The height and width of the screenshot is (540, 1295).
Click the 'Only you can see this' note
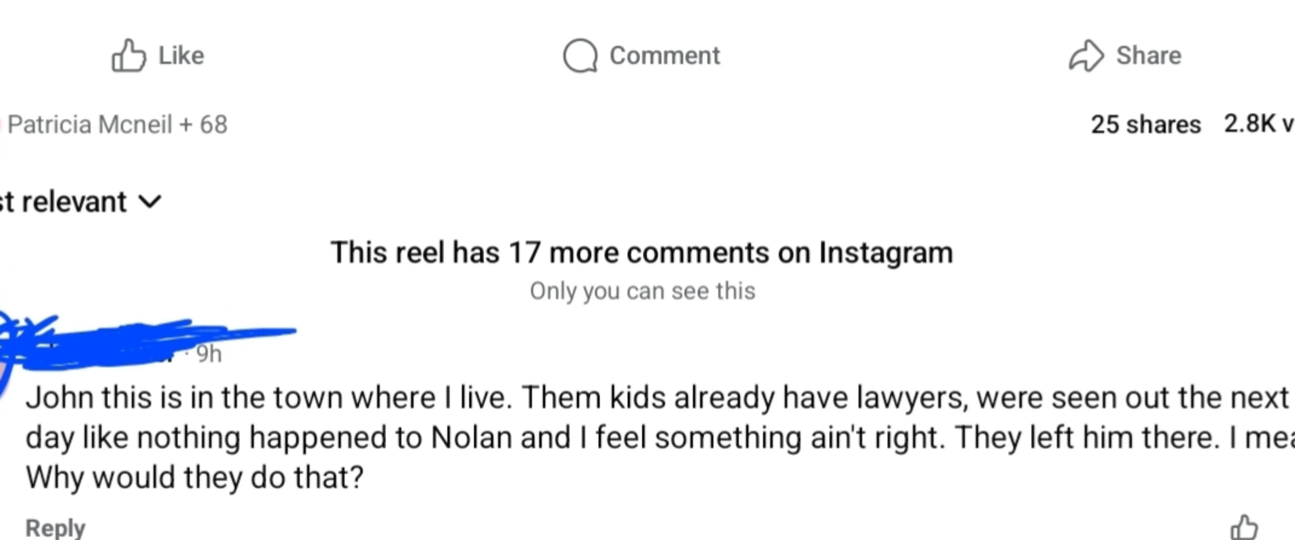coord(642,291)
